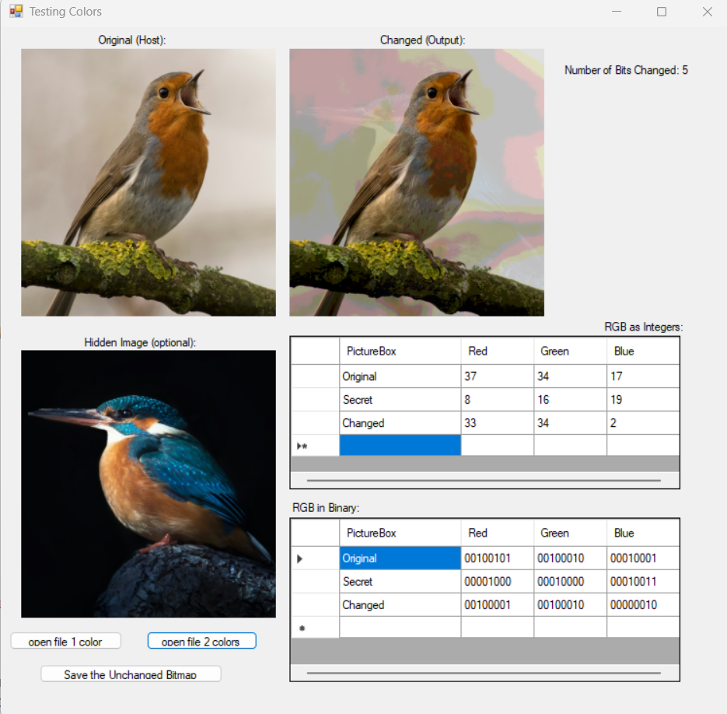
Task: Sort by Green column in integers table
Action: [569, 351]
